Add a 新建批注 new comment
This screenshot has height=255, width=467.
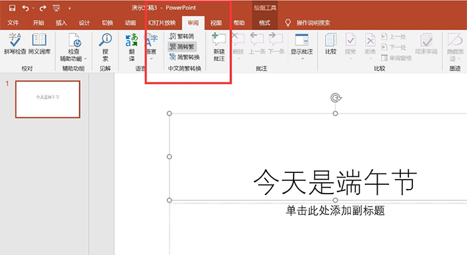point(219,47)
